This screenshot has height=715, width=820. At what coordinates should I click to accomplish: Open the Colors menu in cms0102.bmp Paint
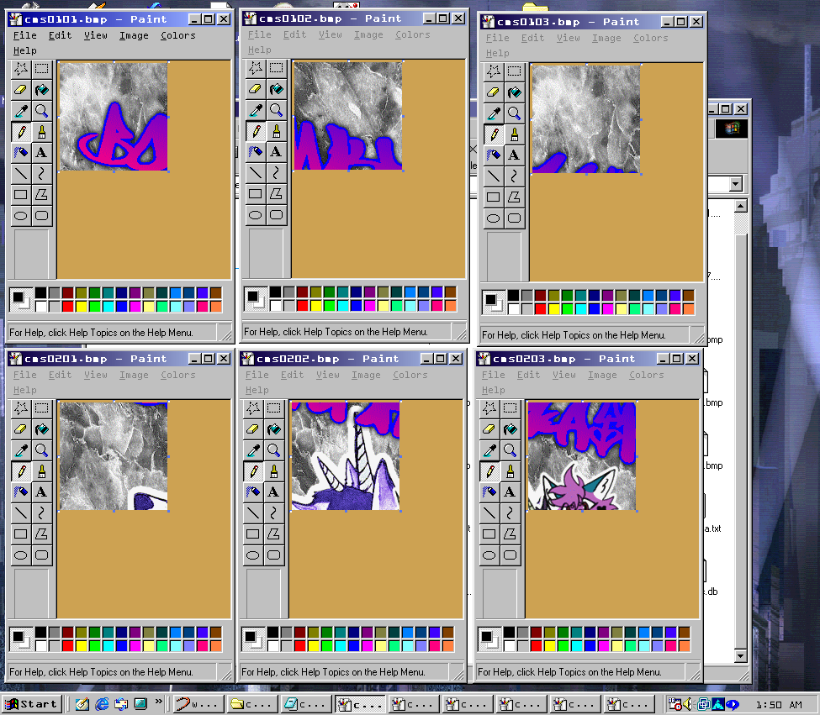[413, 34]
